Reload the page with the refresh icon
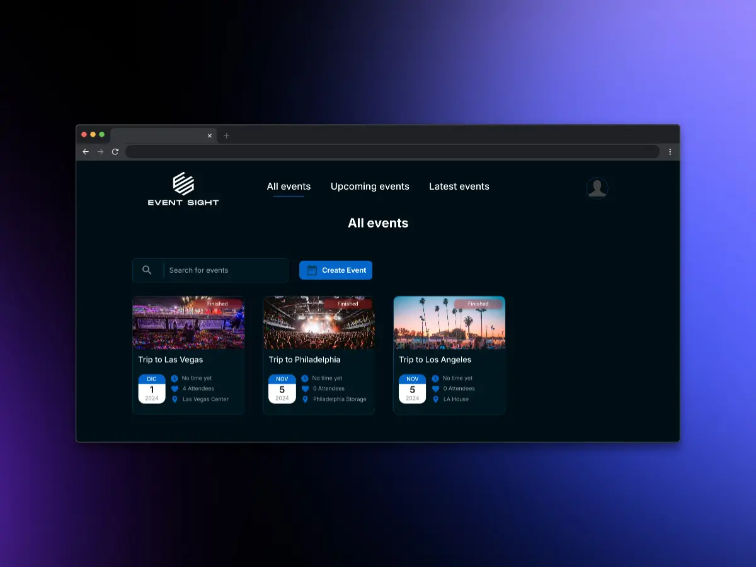This screenshot has height=567, width=756. coord(115,152)
